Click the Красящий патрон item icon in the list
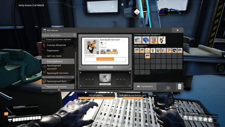This screenshot has width=225, height=127. (x=44, y=86)
